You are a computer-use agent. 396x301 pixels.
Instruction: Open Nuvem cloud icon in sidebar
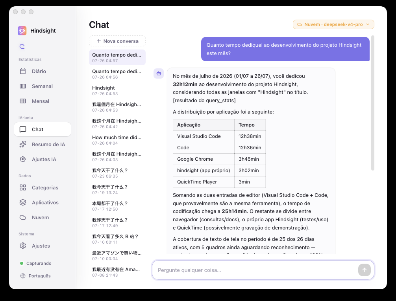click(x=23, y=217)
